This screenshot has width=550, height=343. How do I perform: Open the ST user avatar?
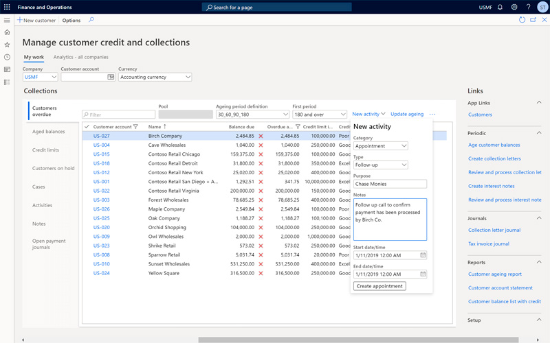click(542, 7)
